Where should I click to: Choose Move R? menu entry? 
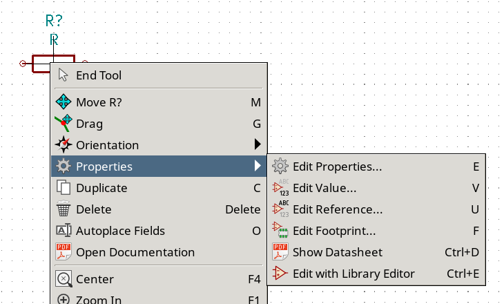pyautogui.click(x=159, y=102)
